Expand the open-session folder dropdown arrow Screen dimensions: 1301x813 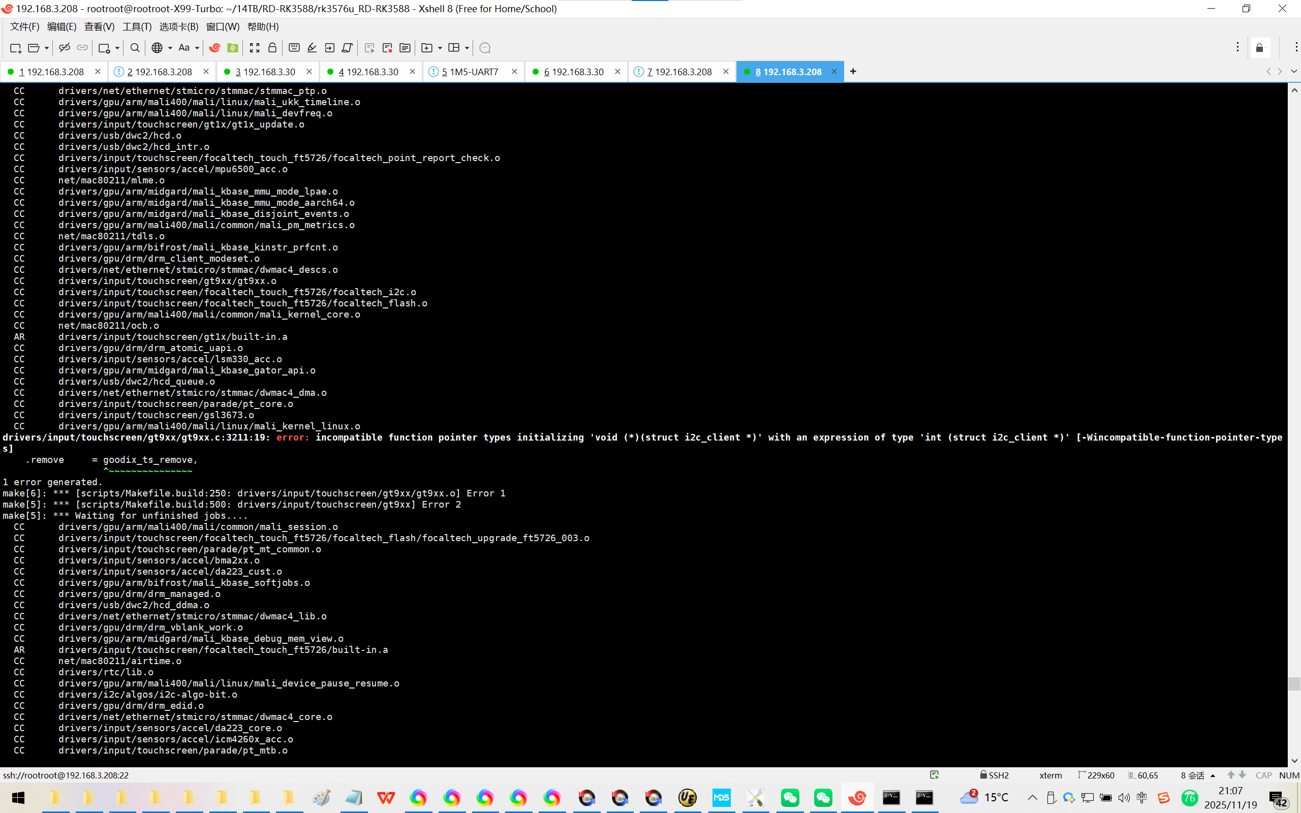[x=47, y=48]
